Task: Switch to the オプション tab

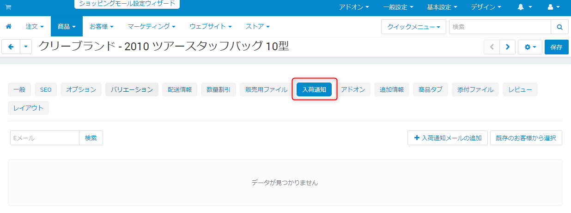Action: [81, 90]
